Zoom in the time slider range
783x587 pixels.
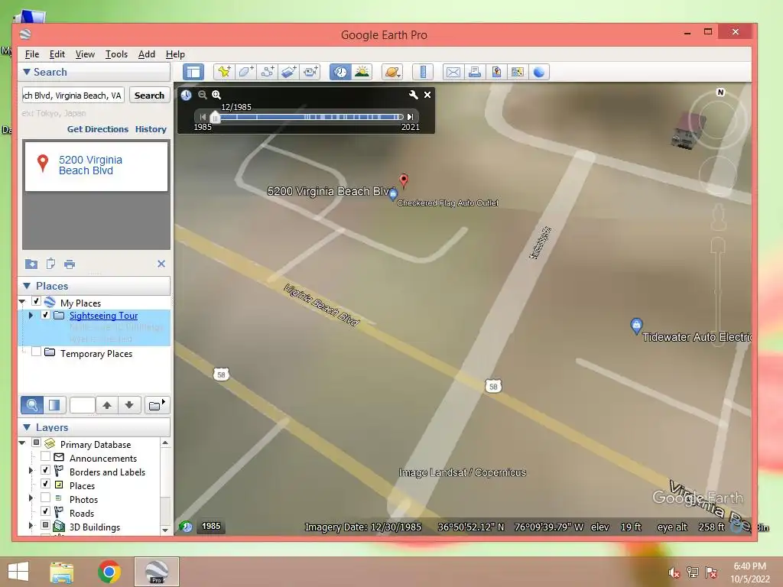pos(216,94)
